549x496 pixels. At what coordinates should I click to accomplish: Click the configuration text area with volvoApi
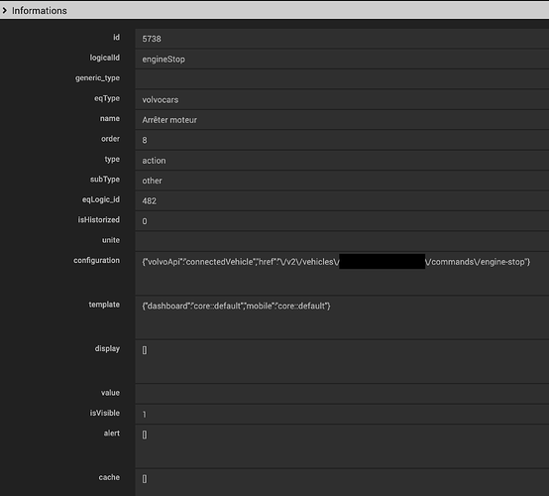click(342, 274)
